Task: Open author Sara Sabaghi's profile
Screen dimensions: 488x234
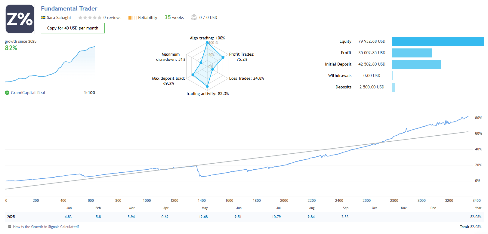Action: coord(59,18)
